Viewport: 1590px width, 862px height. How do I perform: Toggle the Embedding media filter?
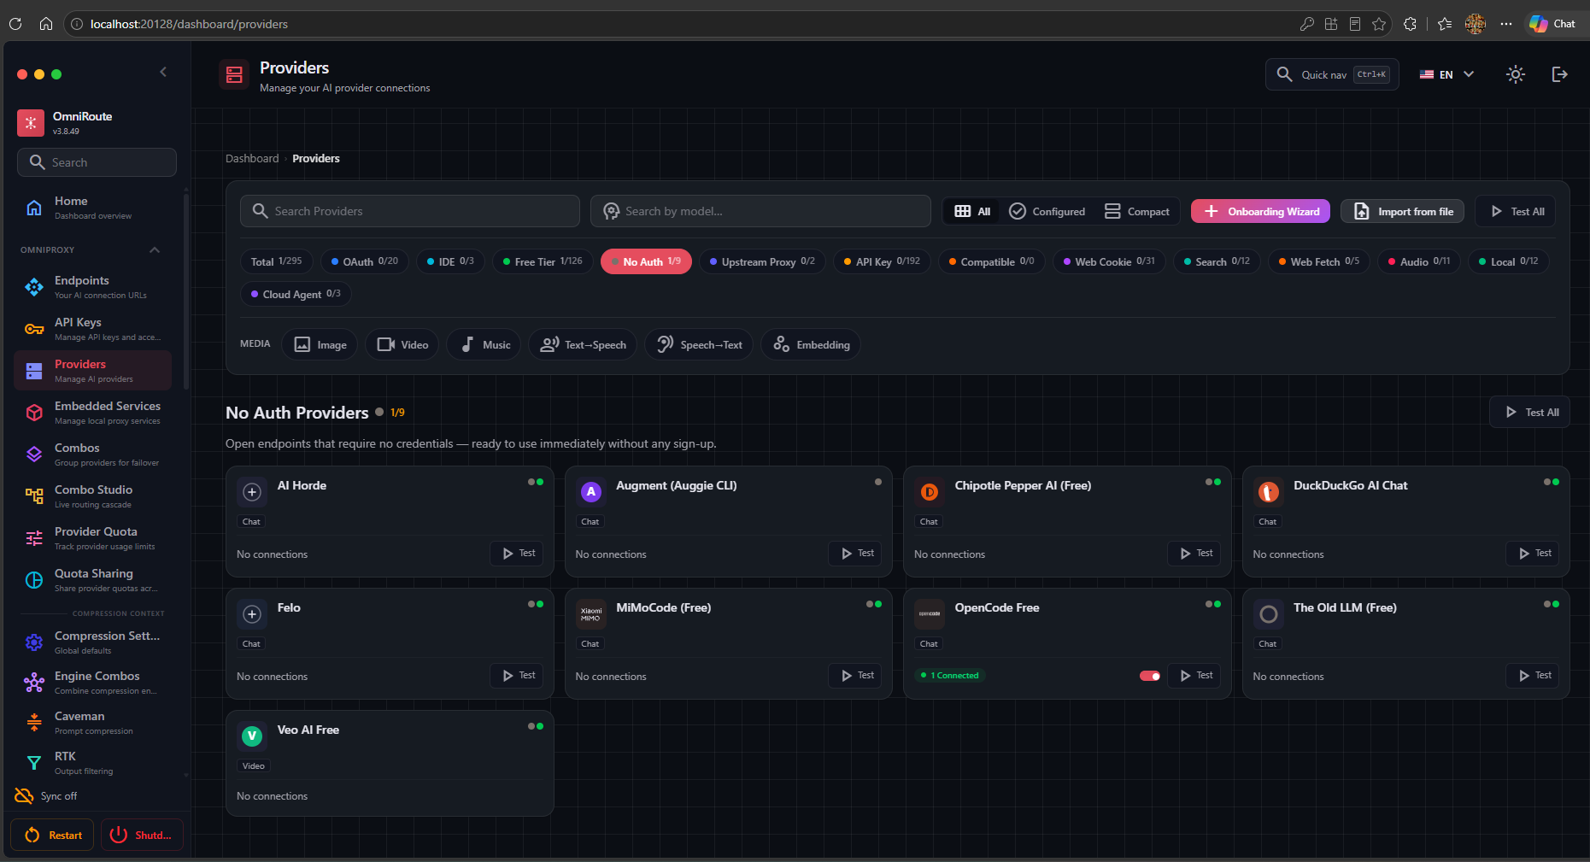811,345
